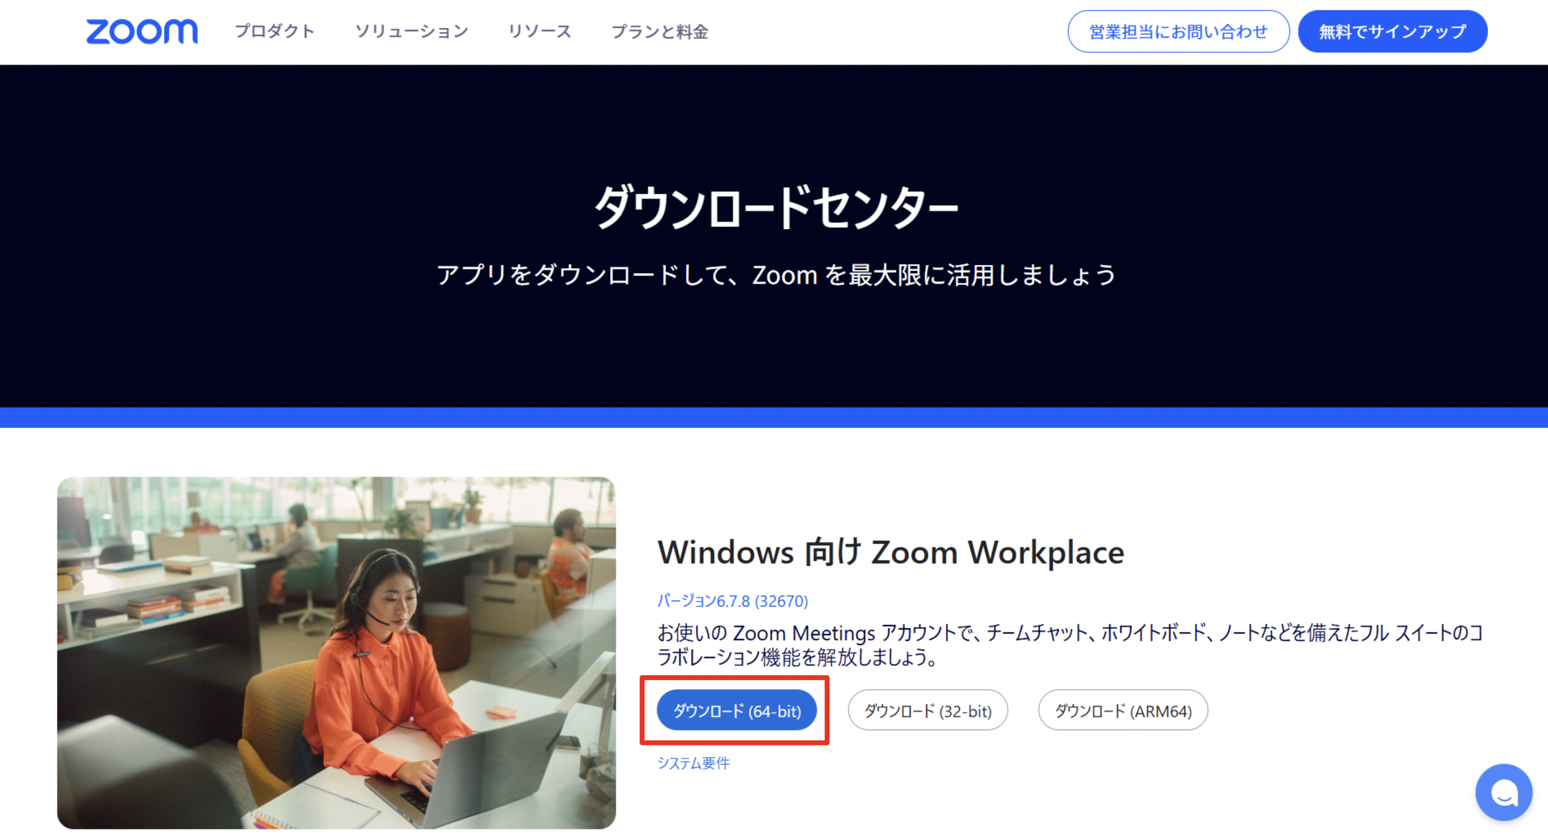Image resolution: width=1548 pixels, height=836 pixels.
Task: Expand the リソース navigation menu
Action: point(540,31)
